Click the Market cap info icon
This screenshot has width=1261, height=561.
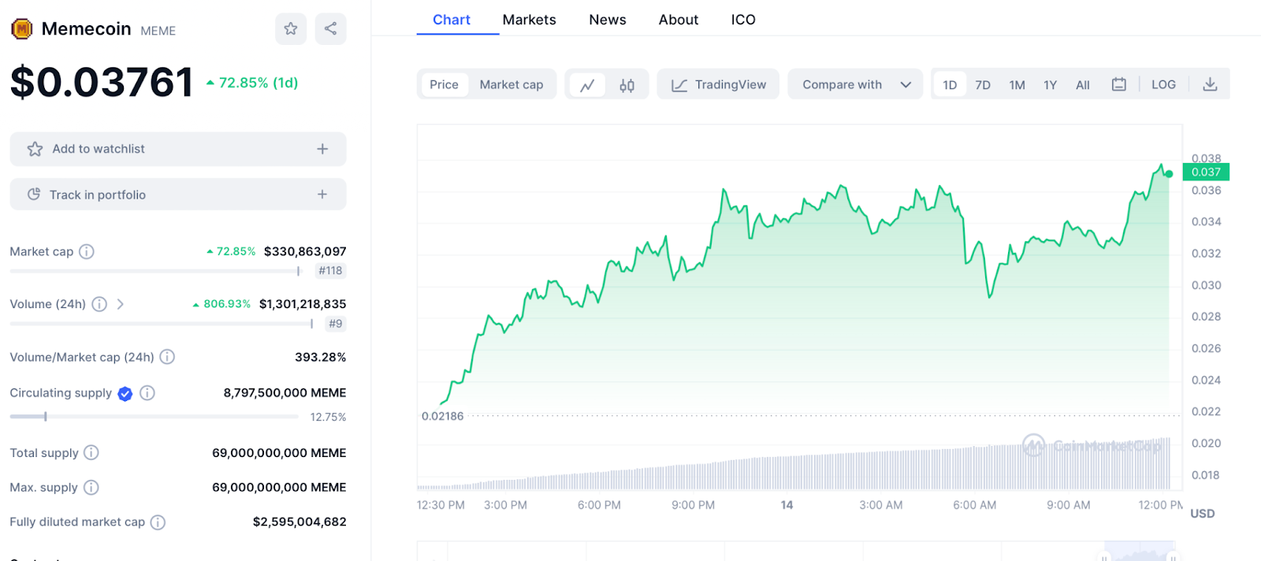[87, 251]
